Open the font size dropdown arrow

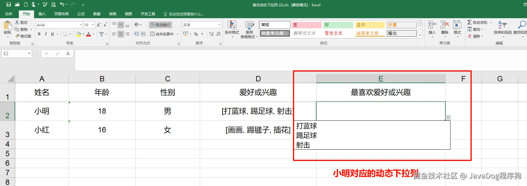(x=93, y=25)
